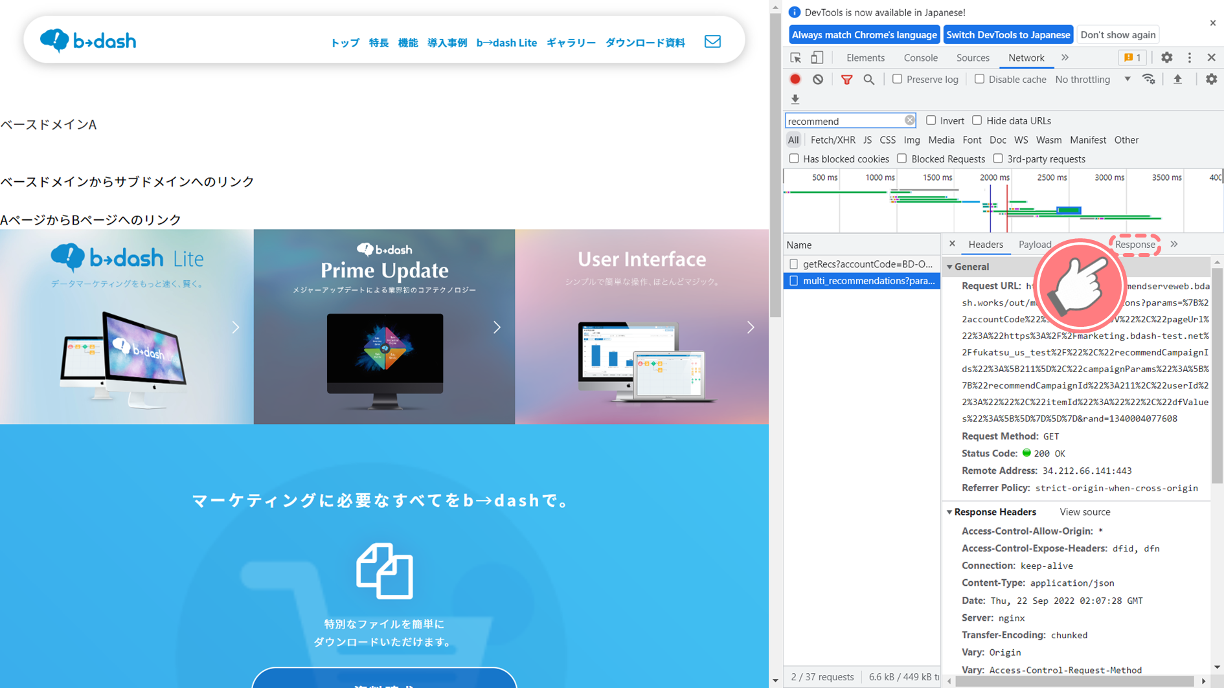Dismiss the DevTools language banner
This screenshot has height=688, width=1224.
coord(1212,23)
